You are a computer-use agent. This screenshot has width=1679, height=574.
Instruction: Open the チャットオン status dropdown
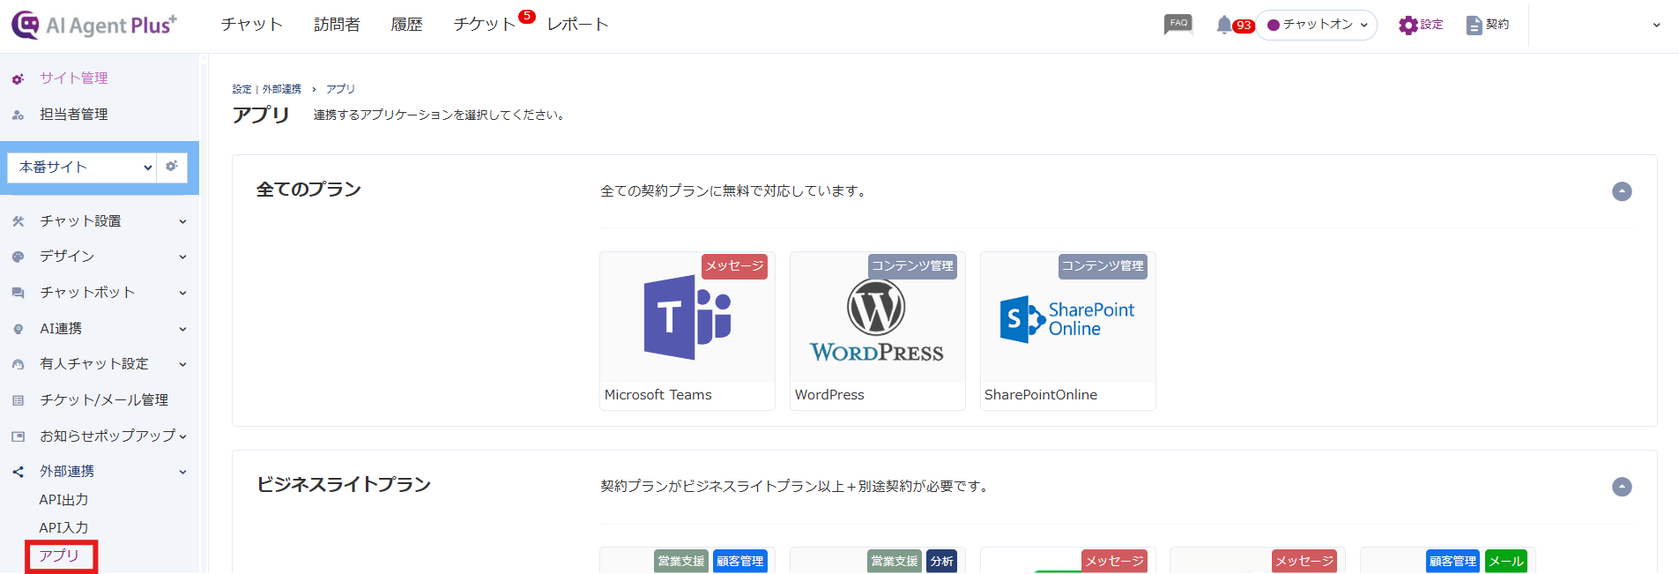click(x=1317, y=25)
